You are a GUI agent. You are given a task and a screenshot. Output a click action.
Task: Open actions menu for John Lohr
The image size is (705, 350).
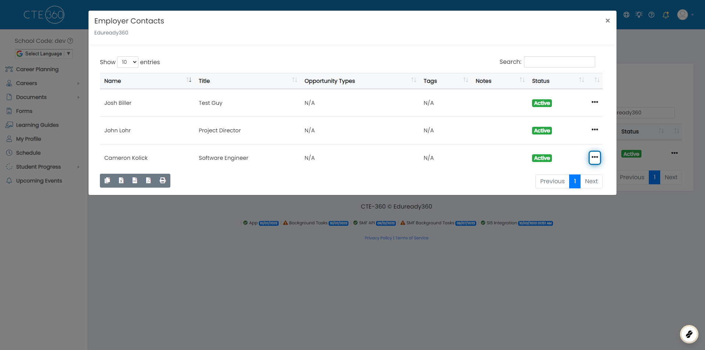point(595,130)
